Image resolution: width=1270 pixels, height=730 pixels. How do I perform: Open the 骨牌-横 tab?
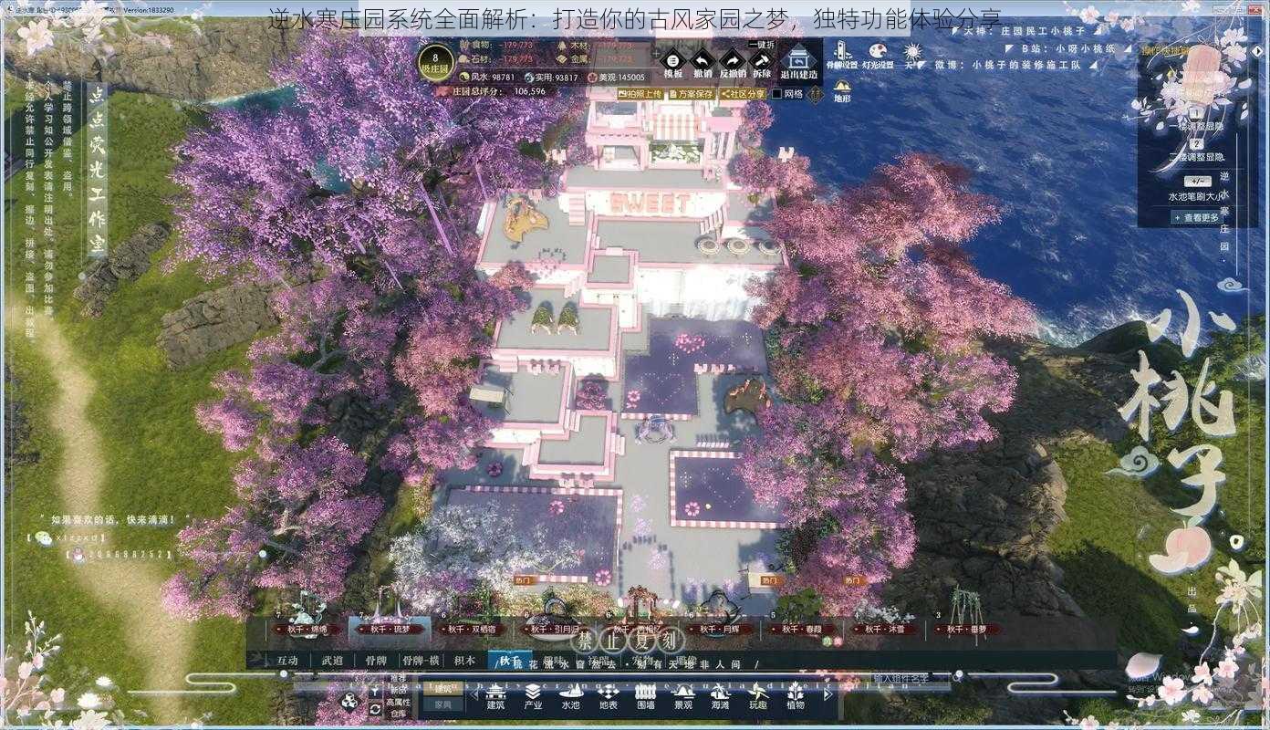click(x=421, y=660)
